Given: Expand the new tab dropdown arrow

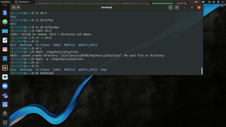Looking at the screenshot, I should point(18,7).
